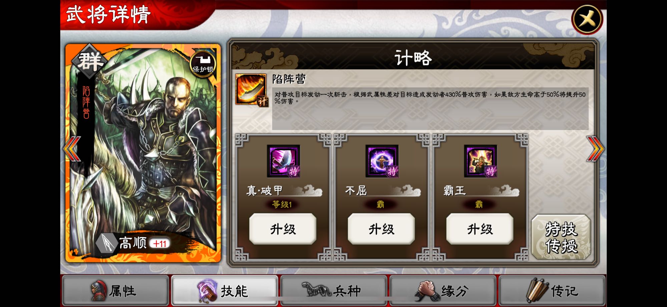Viewport: 667px width, 307px height.
Task: Select the 不屈 special skill icon
Action: 382,161
